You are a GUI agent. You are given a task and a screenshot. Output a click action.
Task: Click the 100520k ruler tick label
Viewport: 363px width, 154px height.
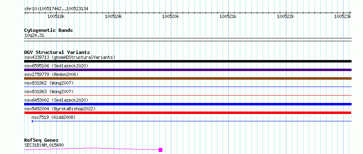tap(170, 16)
